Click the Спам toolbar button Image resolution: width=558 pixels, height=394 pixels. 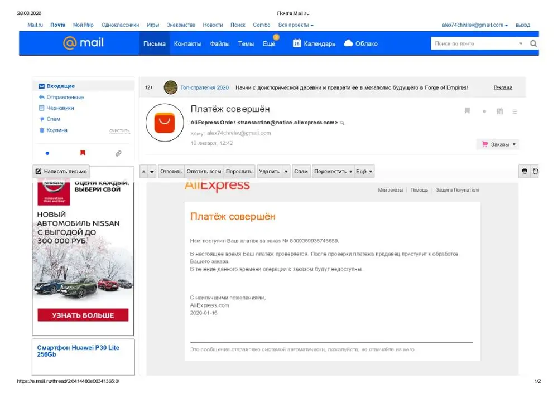301,171
